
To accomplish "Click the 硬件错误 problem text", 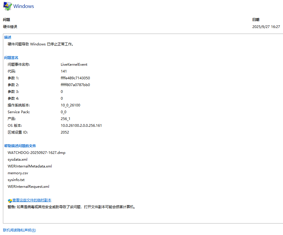I will click(10, 27).
